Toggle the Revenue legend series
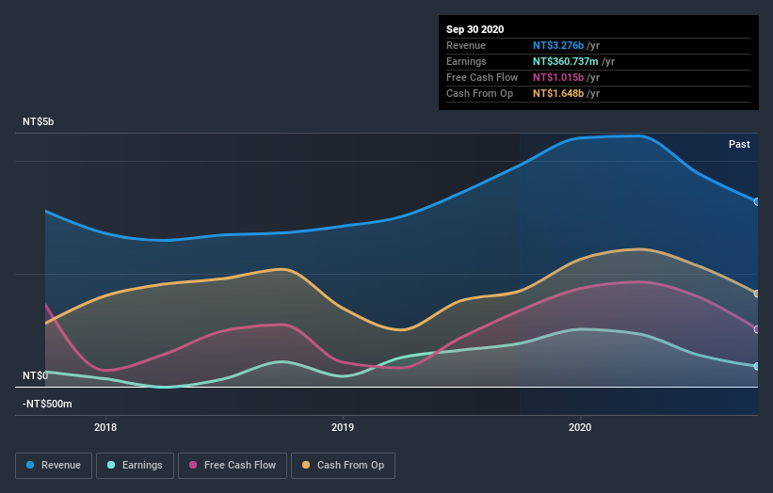Image resolution: width=773 pixels, height=493 pixels. pos(54,466)
